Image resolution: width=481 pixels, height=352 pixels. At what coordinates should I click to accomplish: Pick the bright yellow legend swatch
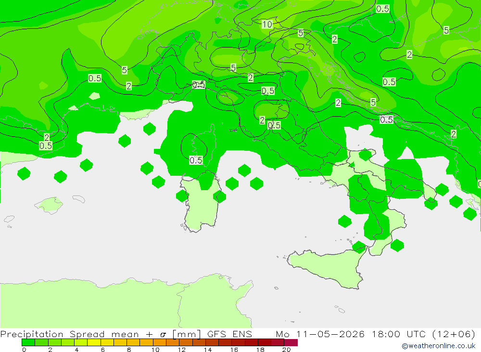(x=94, y=342)
